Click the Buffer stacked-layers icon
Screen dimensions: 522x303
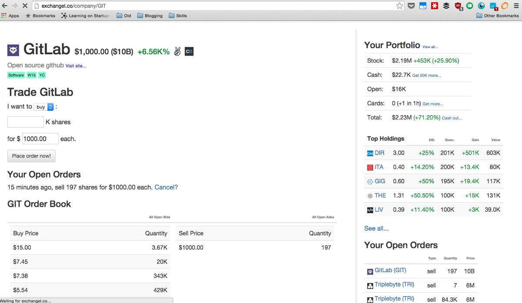pos(446,6)
